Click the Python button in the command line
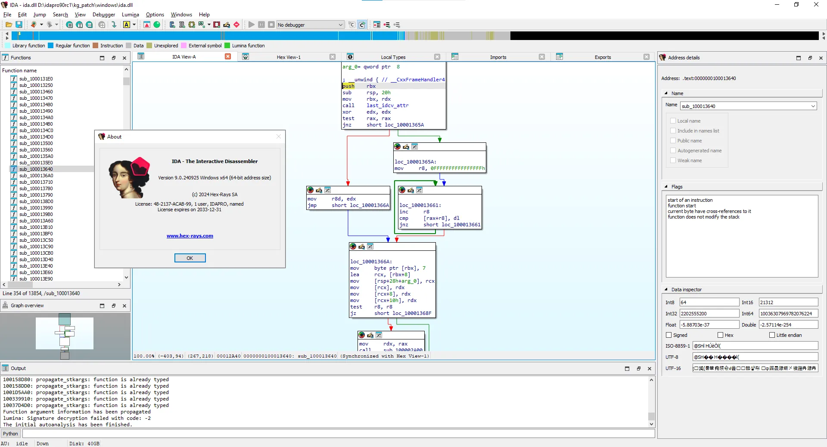Screen dimensions: 827x447 coord(10,434)
